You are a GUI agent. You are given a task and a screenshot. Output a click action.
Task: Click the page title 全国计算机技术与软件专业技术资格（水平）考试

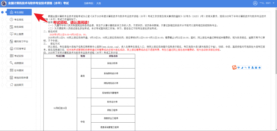pyautogui.click(x=38, y=3)
